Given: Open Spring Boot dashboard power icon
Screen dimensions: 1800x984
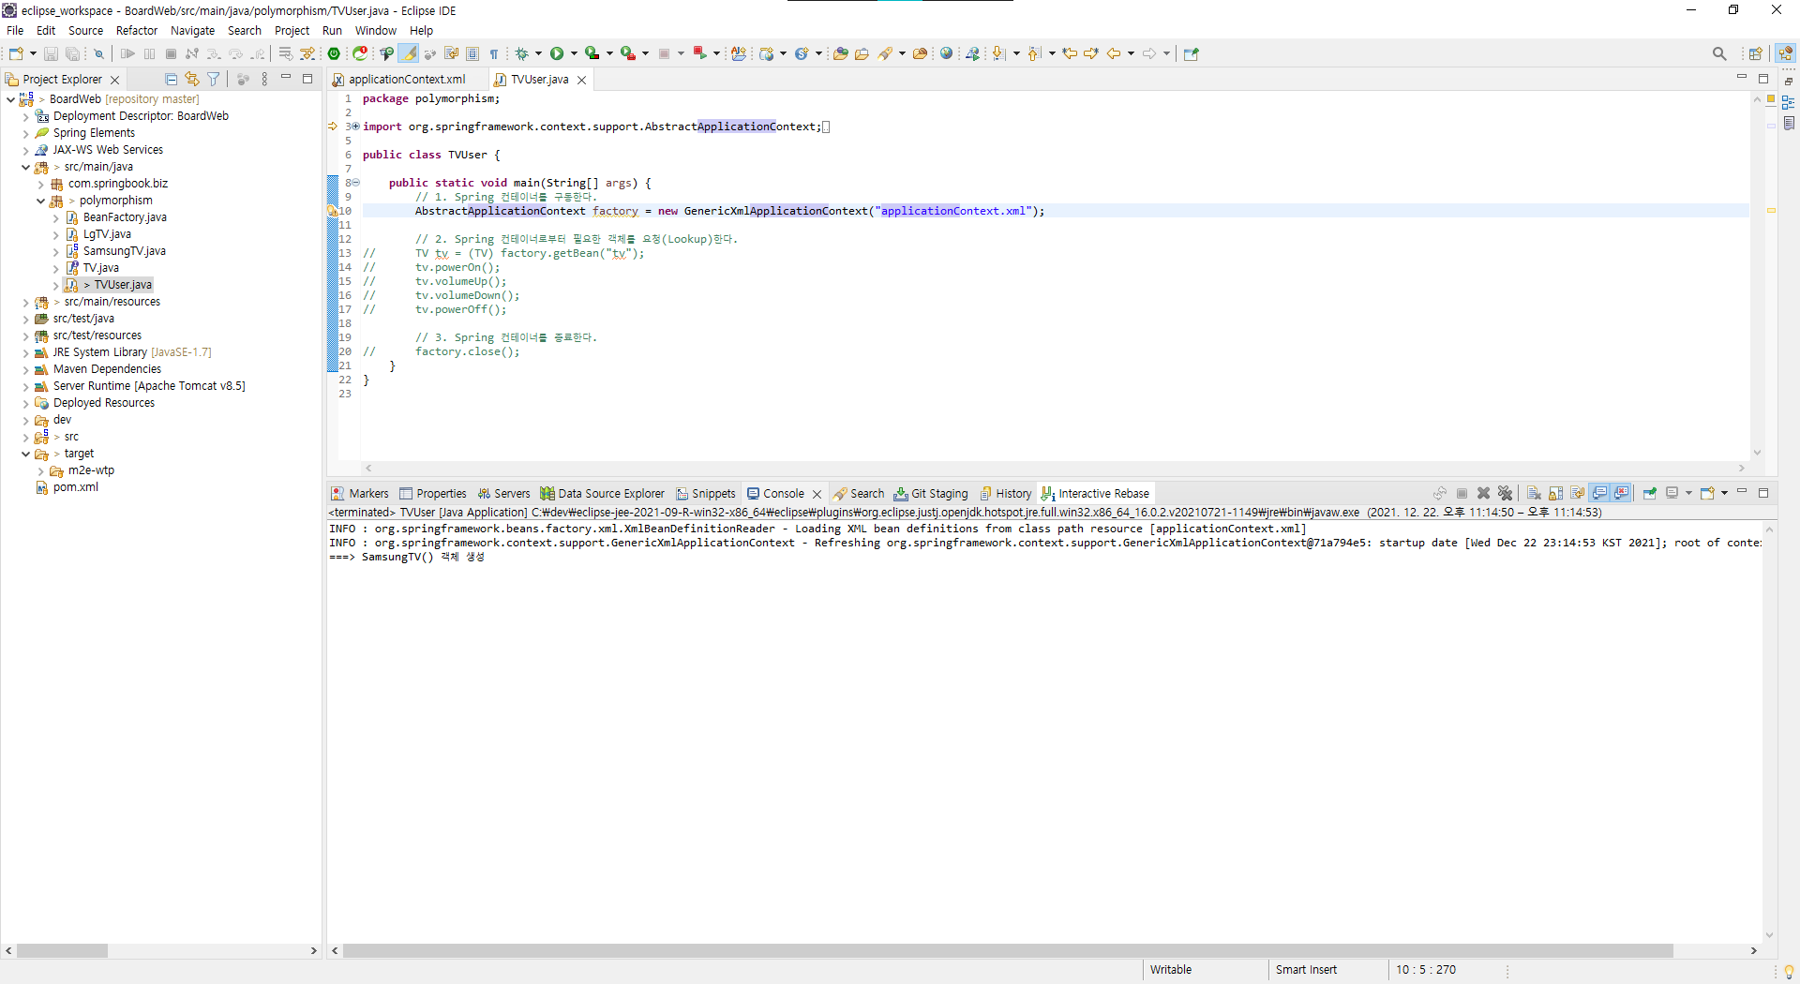Looking at the screenshot, I should (x=334, y=53).
